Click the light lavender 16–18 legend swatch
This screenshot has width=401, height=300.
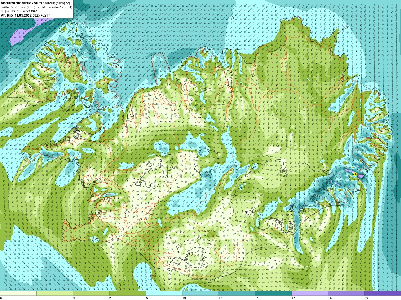point(310,293)
